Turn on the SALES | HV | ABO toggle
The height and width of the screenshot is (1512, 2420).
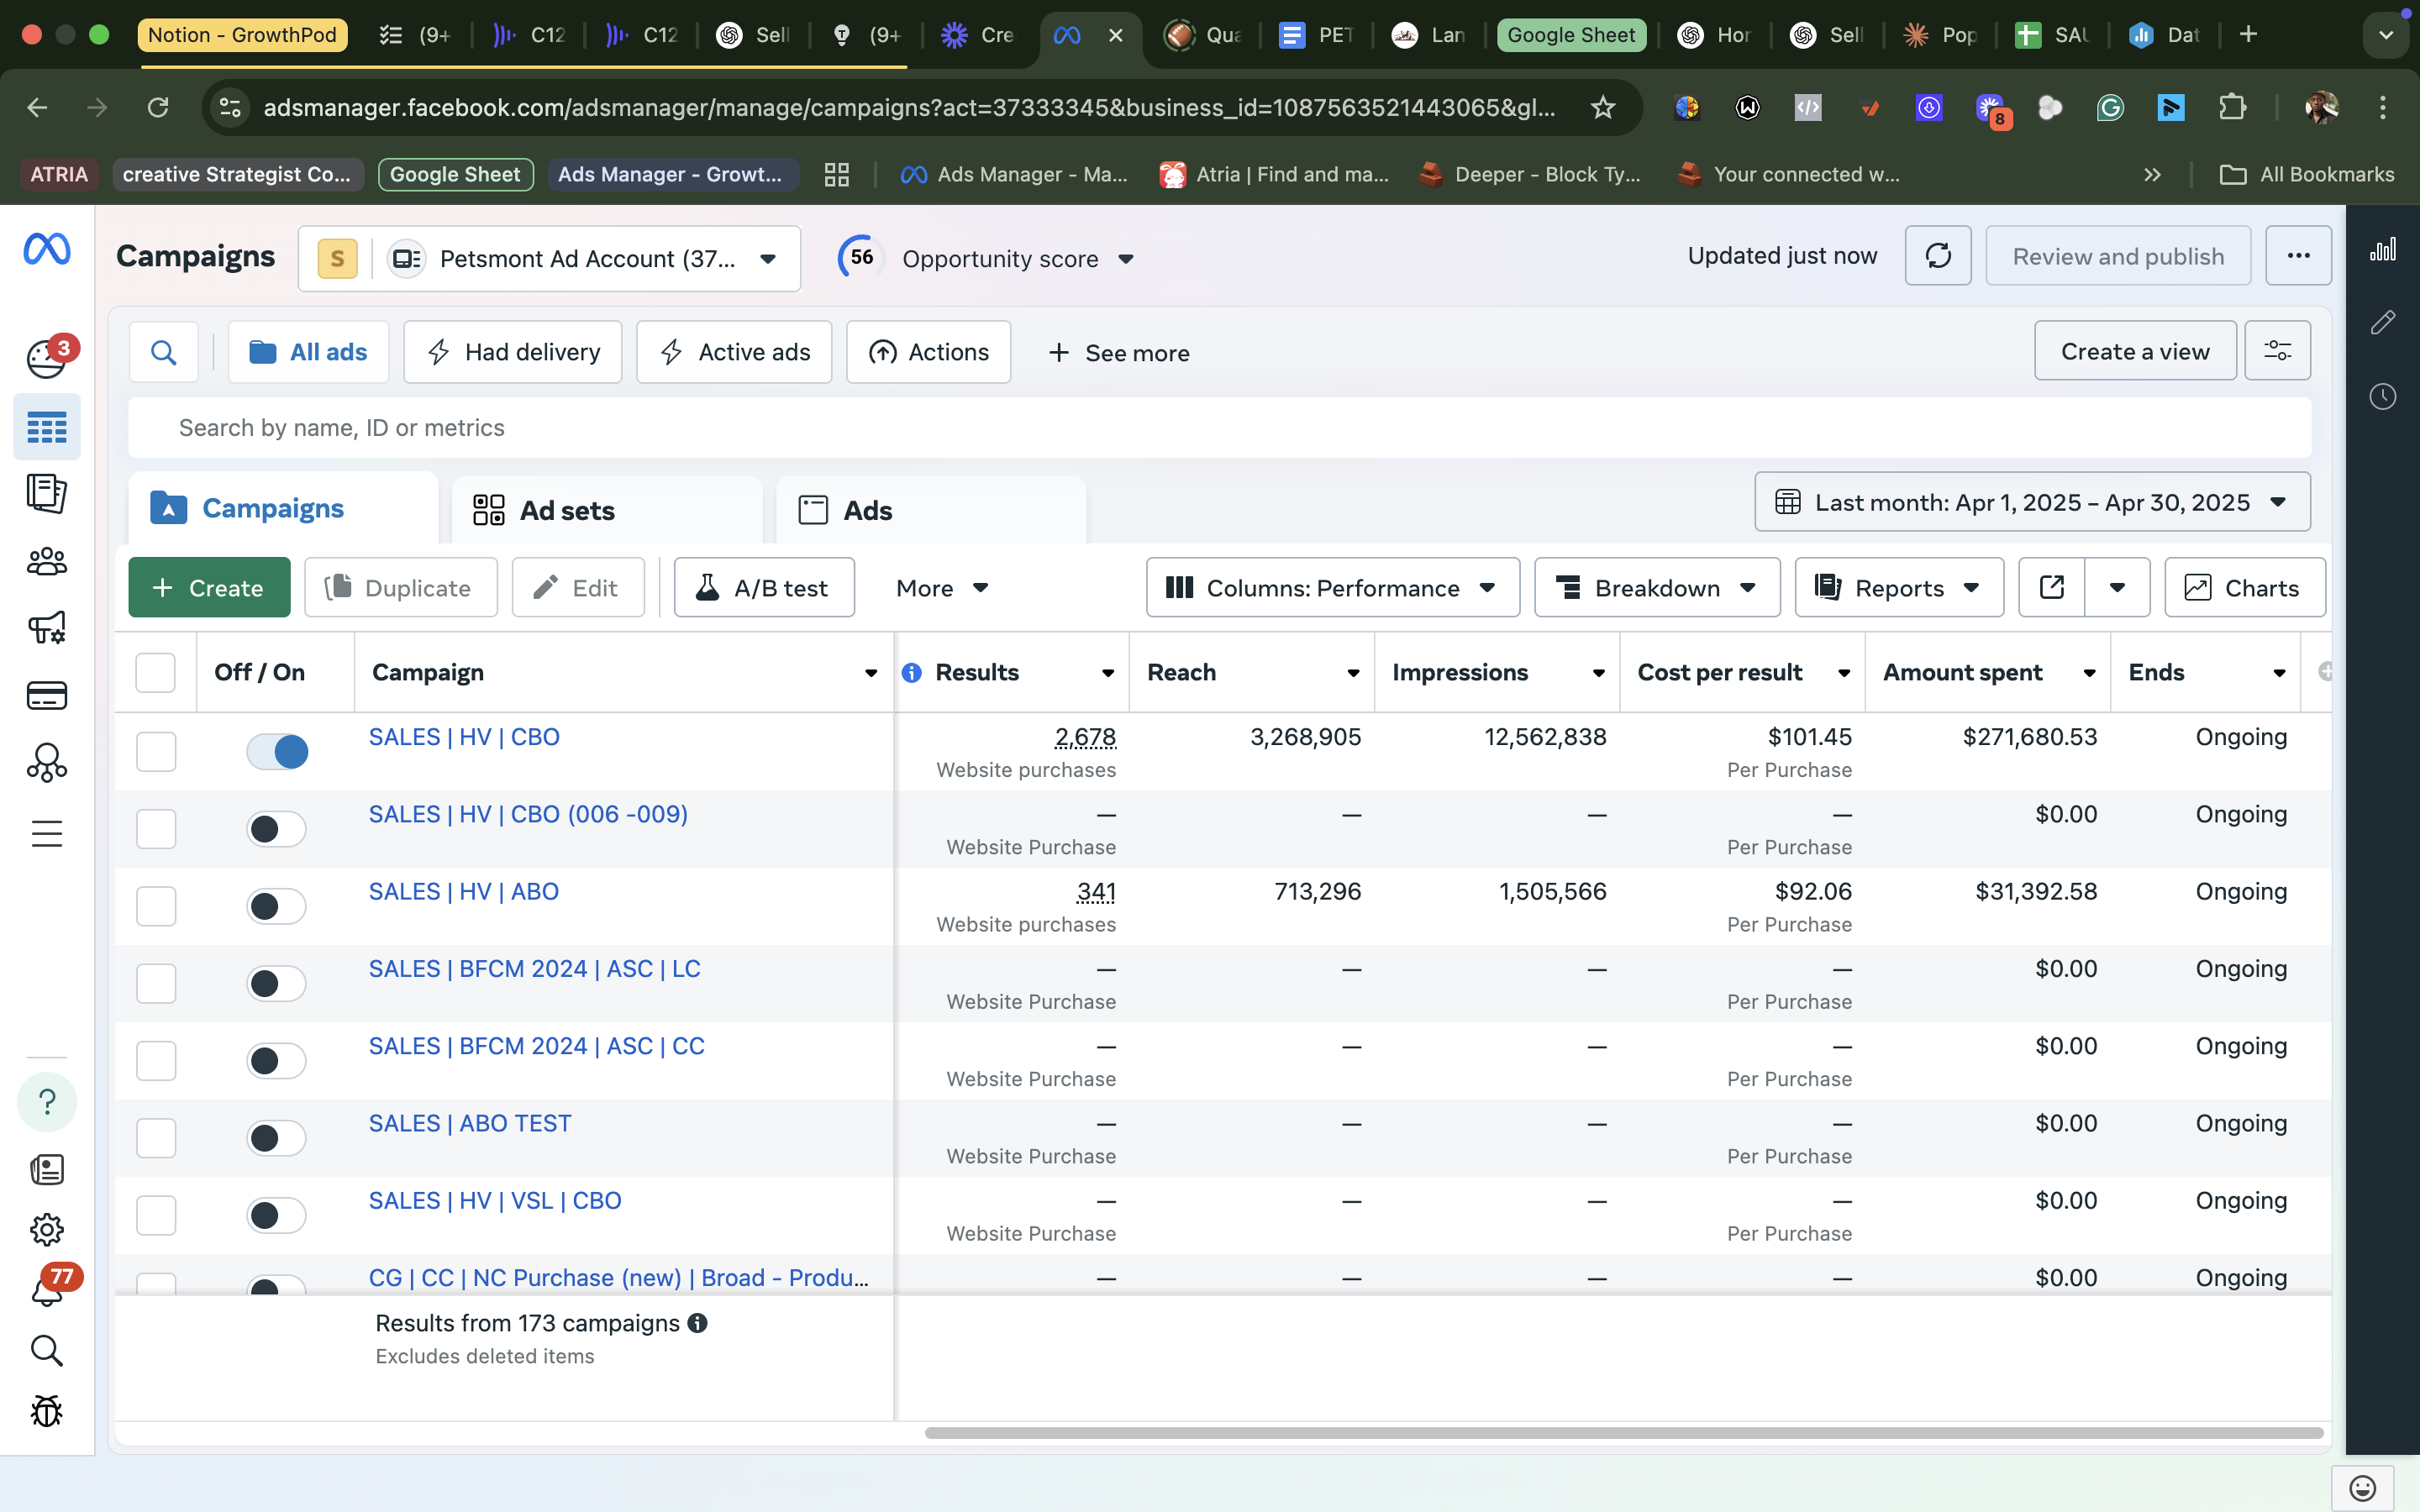pos(277,906)
